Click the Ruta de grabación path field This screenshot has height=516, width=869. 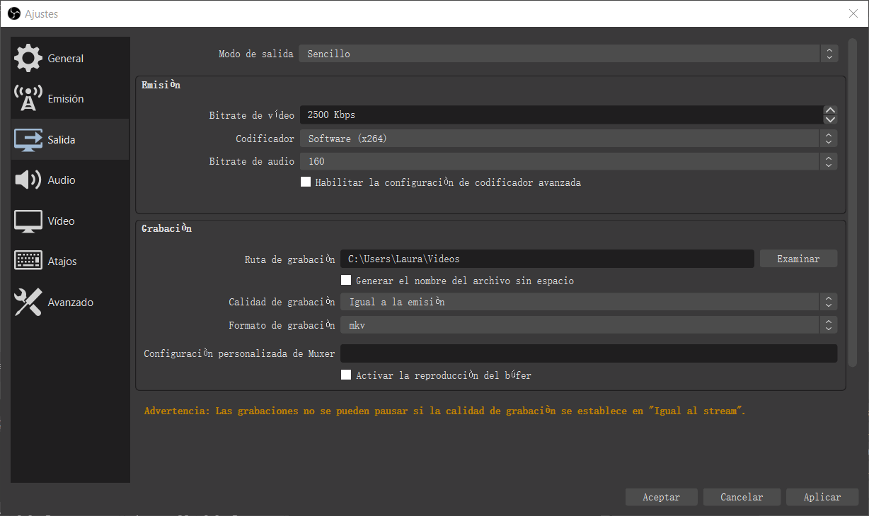[x=546, y=259]
